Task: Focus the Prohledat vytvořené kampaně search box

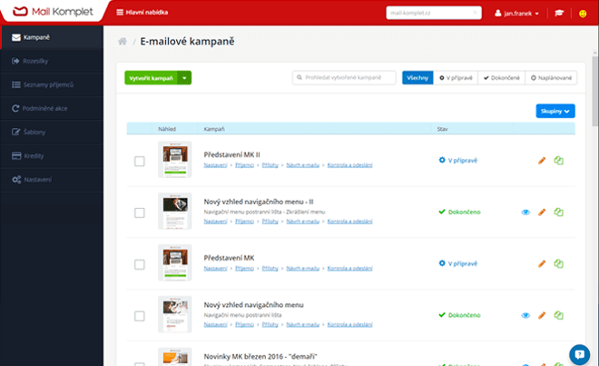Action: tap(344, 77)
